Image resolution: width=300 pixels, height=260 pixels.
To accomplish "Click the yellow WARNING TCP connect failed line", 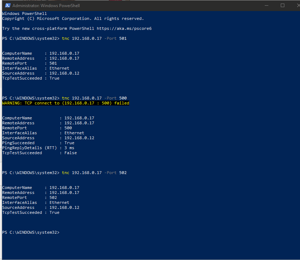I will tap(65, 103).
